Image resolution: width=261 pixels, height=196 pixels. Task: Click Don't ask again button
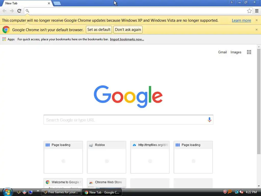click(x=128, y=30)
